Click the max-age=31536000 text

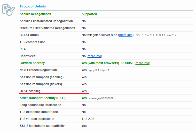point(101,98)
